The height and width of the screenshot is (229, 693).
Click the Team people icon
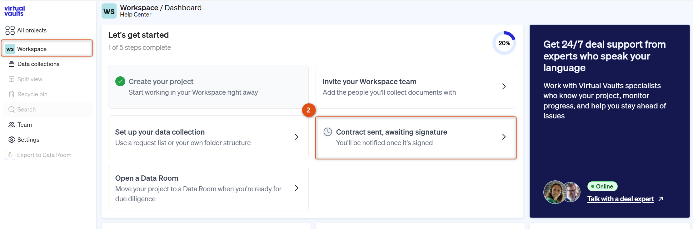point(12,125)
